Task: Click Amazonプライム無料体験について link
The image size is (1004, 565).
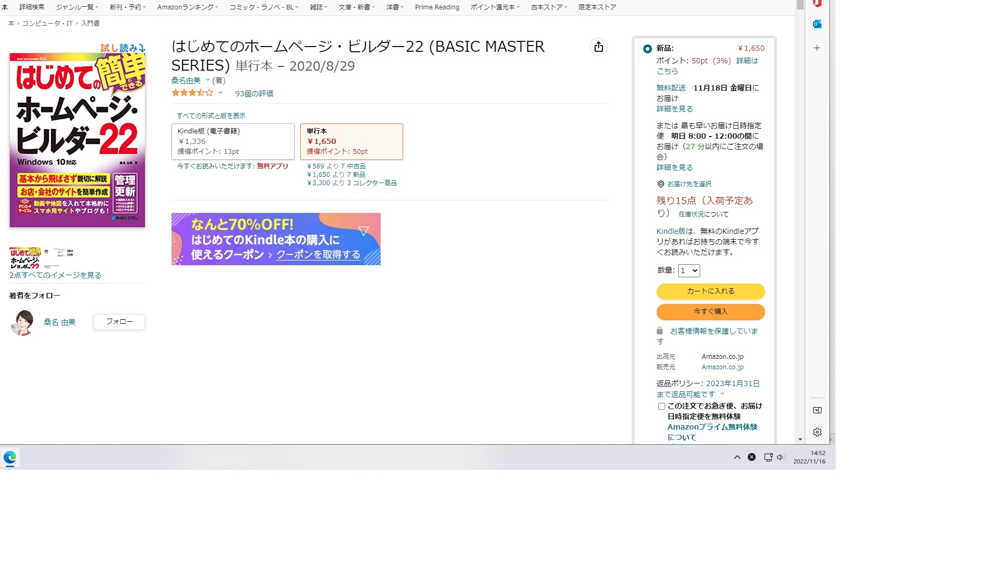Action: click(712, 432)
